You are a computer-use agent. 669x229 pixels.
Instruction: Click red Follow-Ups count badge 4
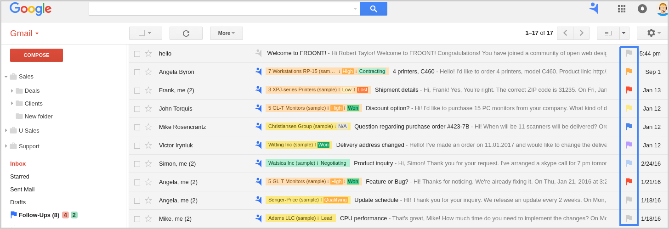pos(65,215)
